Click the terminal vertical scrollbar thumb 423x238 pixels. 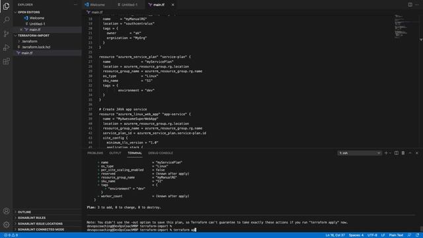(x=421, y=229)
